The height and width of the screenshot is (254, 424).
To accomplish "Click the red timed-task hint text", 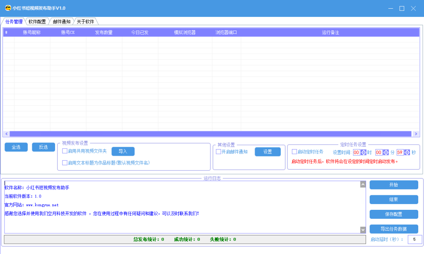I will [x=344, y=161].
